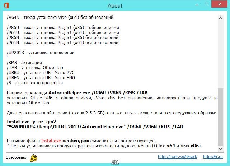230x166 pixels.
Task: Click the scrollbar up arrow
Action: [x=220, y=18]
